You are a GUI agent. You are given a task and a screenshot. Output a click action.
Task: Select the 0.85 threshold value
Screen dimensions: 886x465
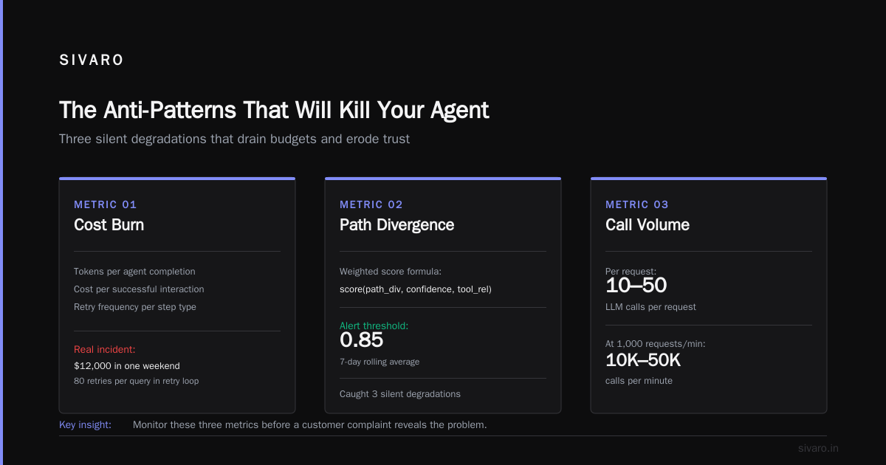click(x=362, y=340)
